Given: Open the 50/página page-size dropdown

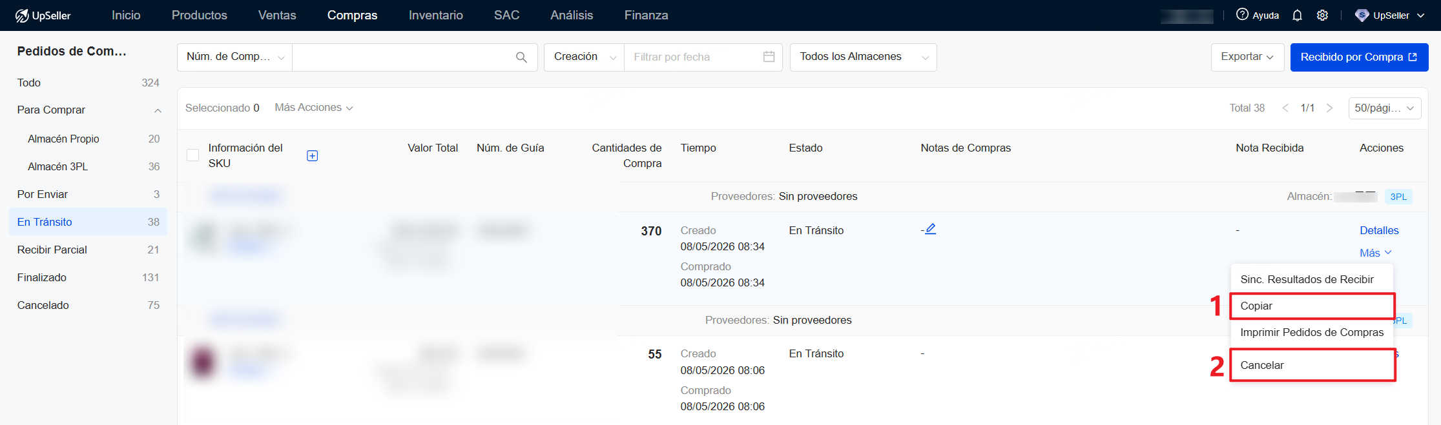Looking at the screenshot, I should [x=1384, y=108].
